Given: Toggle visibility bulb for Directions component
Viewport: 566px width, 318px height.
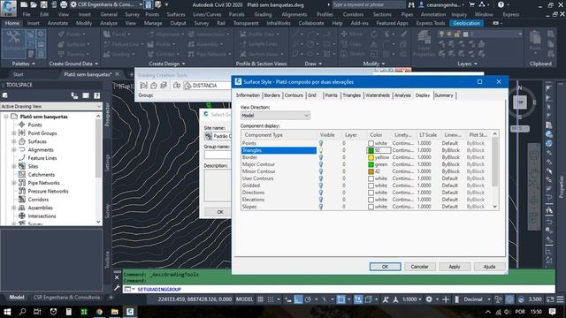Looking at the screenshot, I should pyautogui.click(x=320, y=193).
